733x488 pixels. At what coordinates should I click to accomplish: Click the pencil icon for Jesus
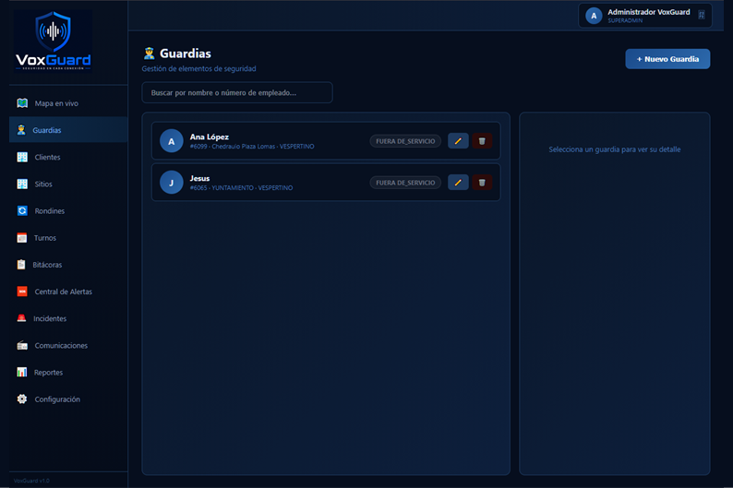coord(458,183)
